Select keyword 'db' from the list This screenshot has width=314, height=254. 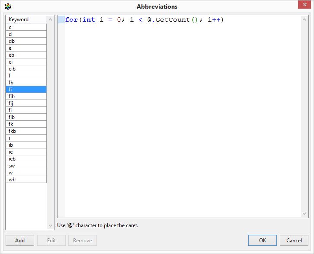26,41
